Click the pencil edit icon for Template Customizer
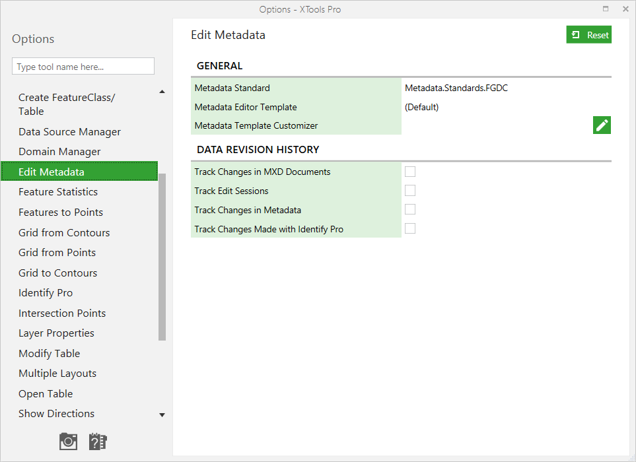 [x=602, y=125]
